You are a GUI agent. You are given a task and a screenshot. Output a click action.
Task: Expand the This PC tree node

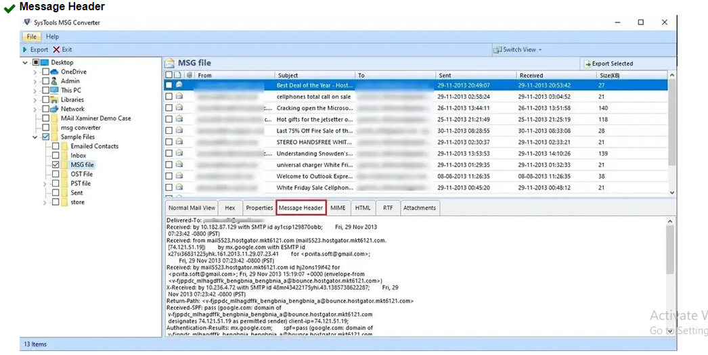pos(35,91)
